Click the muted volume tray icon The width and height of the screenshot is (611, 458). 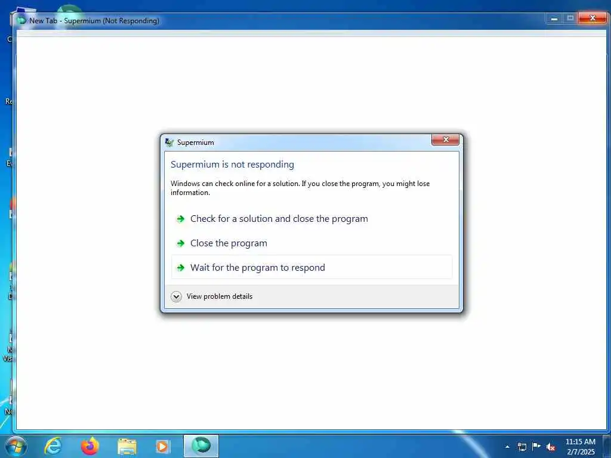point(551,447)
